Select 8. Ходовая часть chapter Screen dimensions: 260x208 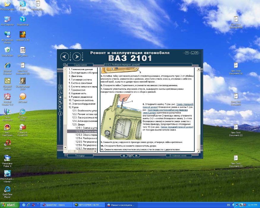[x=78, y=93]
